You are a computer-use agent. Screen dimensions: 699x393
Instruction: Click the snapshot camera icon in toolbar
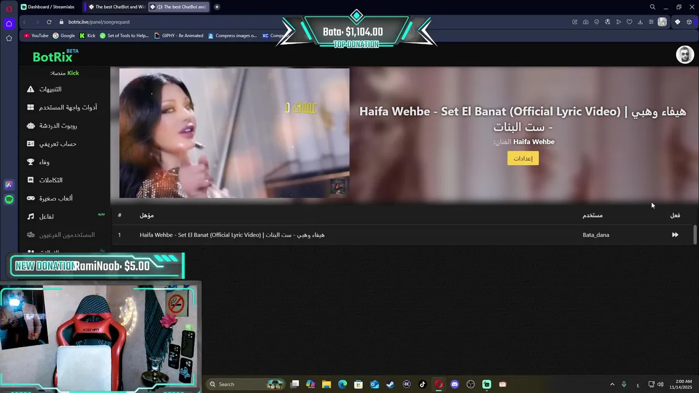pyautogui.click(x=585, y=22)
